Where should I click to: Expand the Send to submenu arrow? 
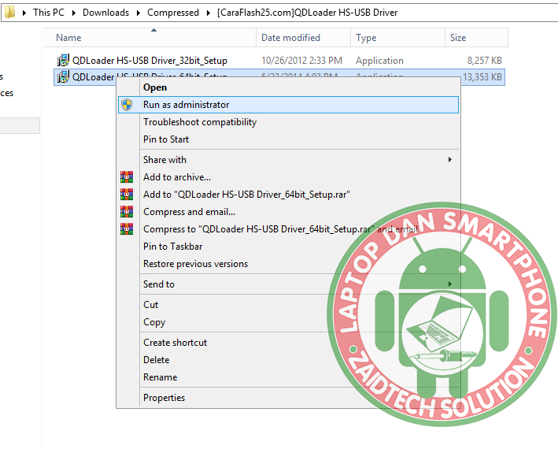click(450, 284)
